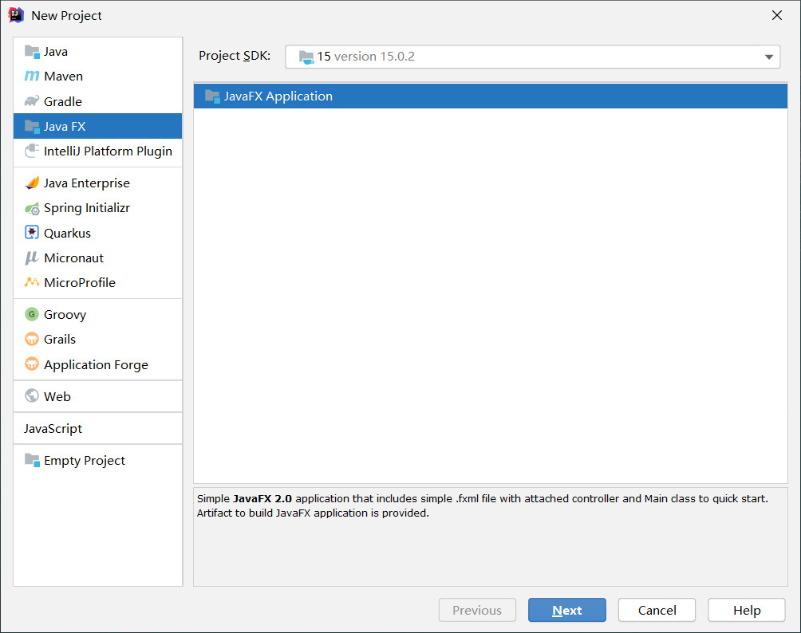The width and height of the screenshot is (801, 633).
Task: Select Java Enterprise project type
Action: pos(86,183)
